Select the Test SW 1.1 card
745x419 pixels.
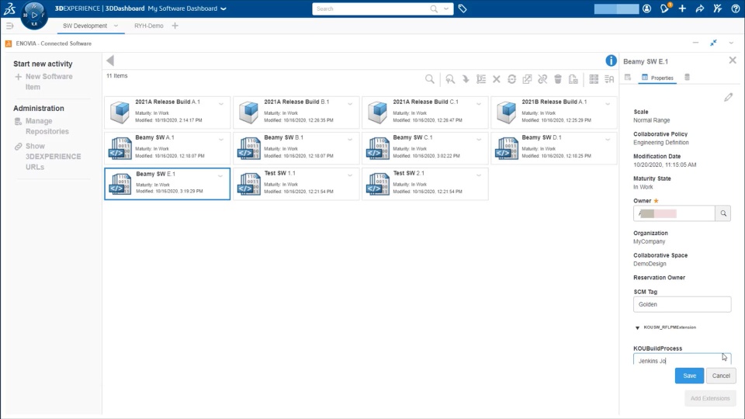pyautogui.click(x=296, y=183)
